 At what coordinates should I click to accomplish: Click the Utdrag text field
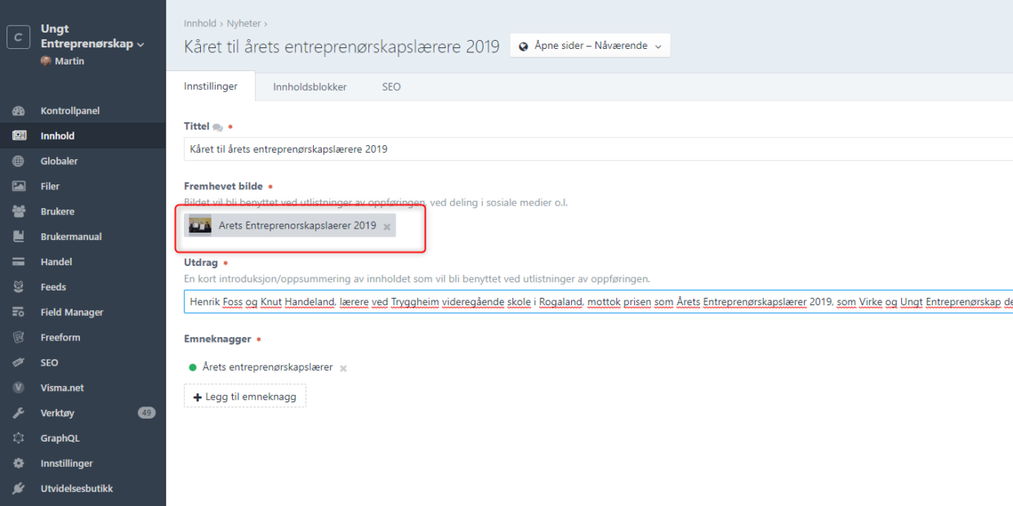coord(572,302)
